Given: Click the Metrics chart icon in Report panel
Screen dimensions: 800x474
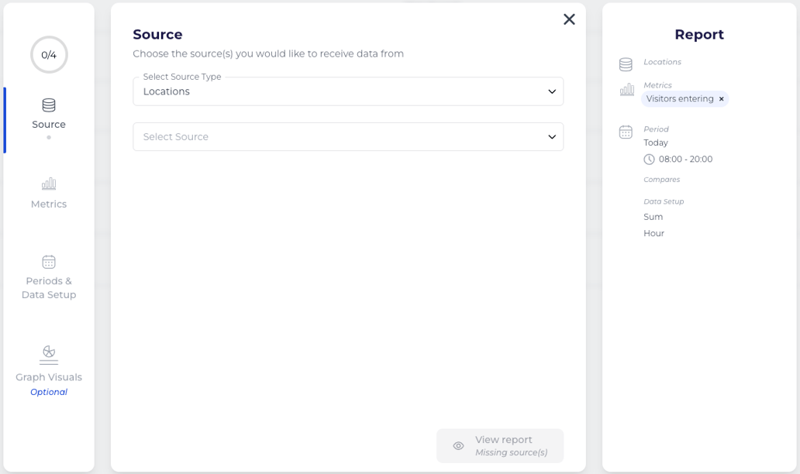Looking at the screenshot, I should 626,90.
